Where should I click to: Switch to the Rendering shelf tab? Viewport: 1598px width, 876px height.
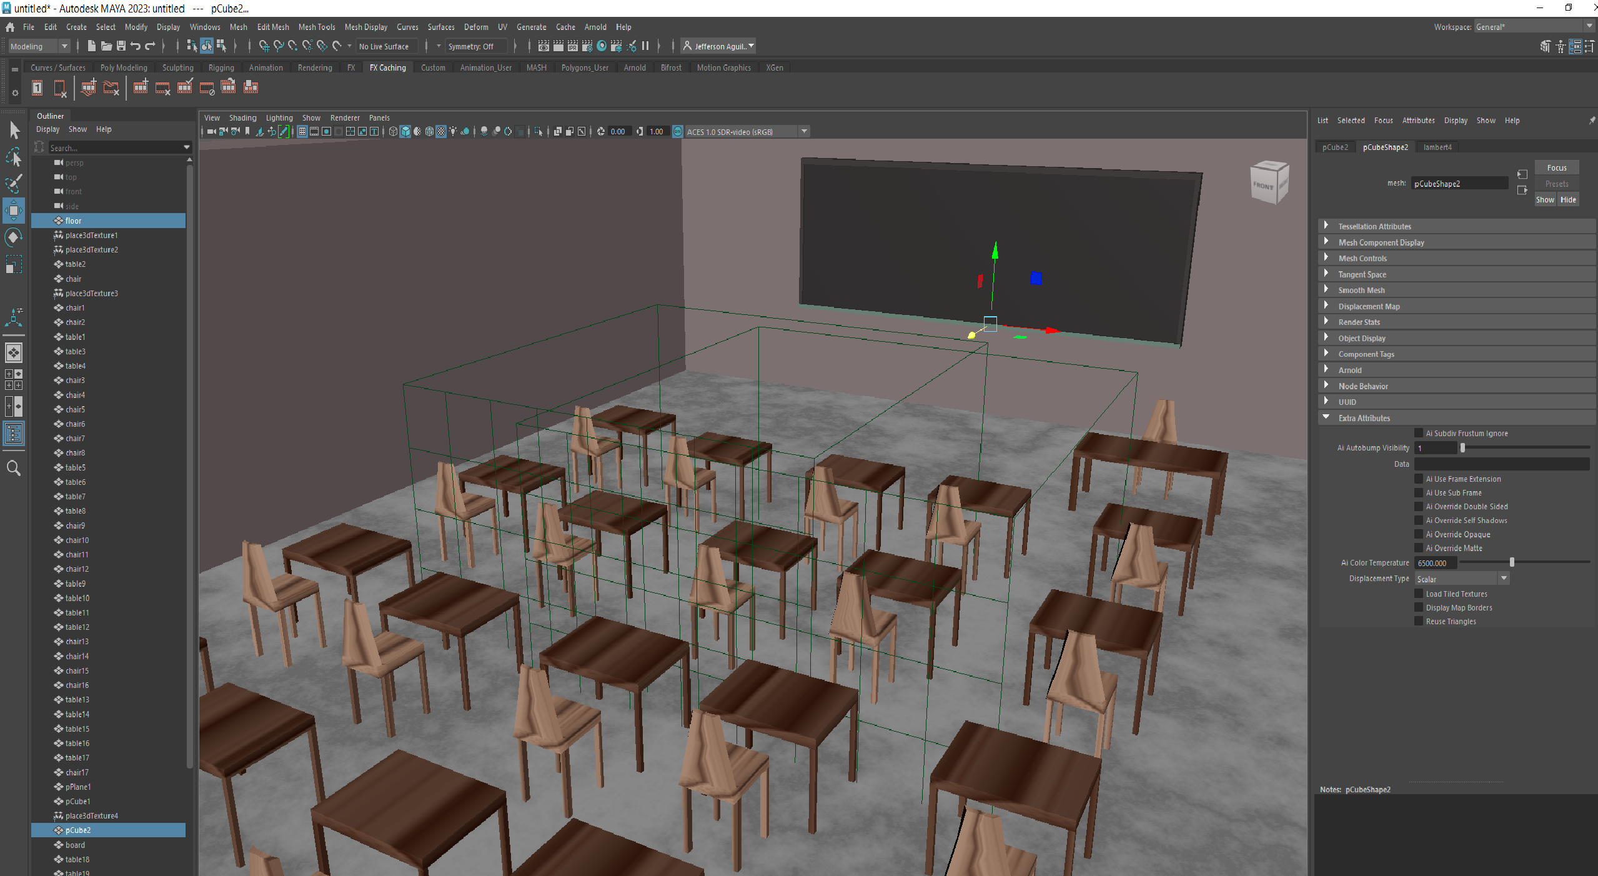(315, 67)
